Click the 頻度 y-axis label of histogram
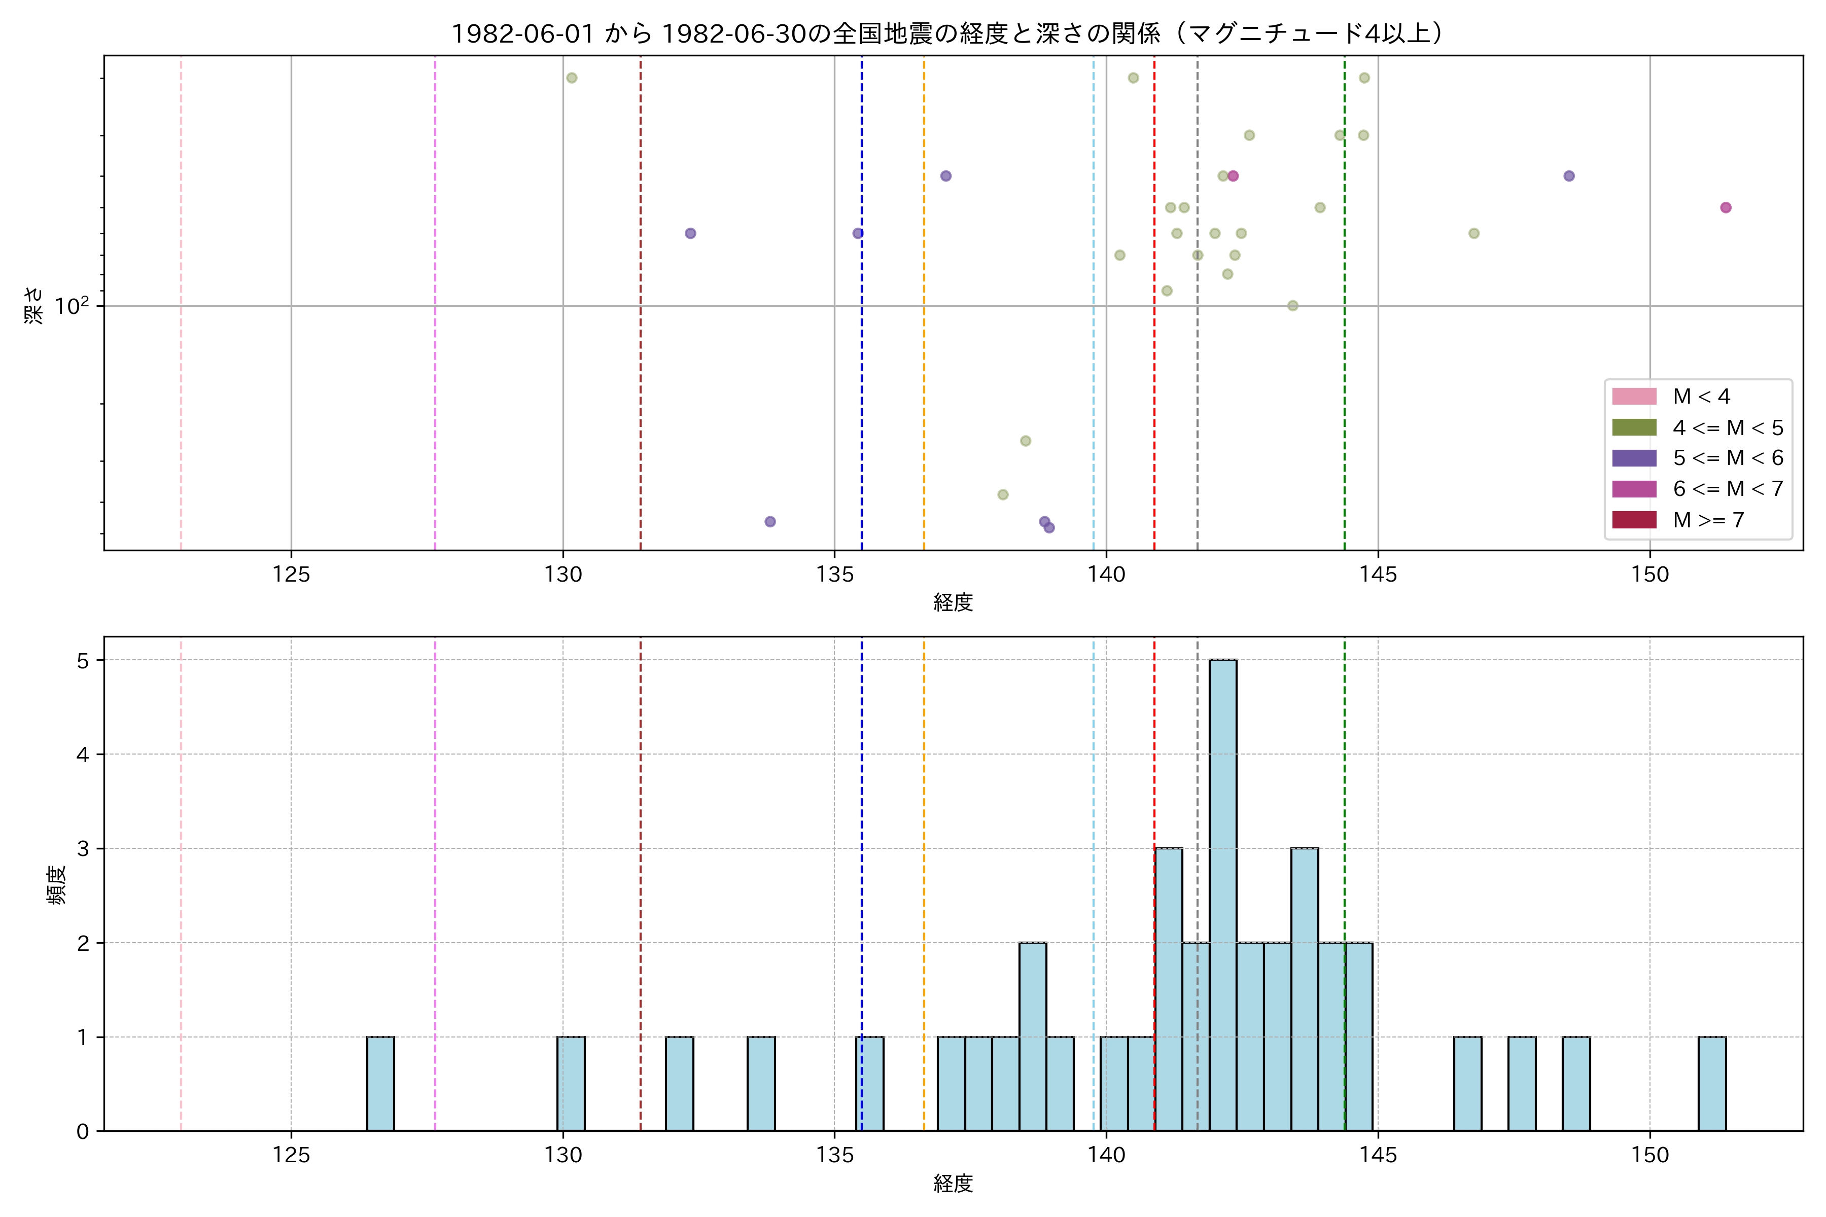Image resolution: width=1826 pixels, height=1217 pixels. point(57,885)
